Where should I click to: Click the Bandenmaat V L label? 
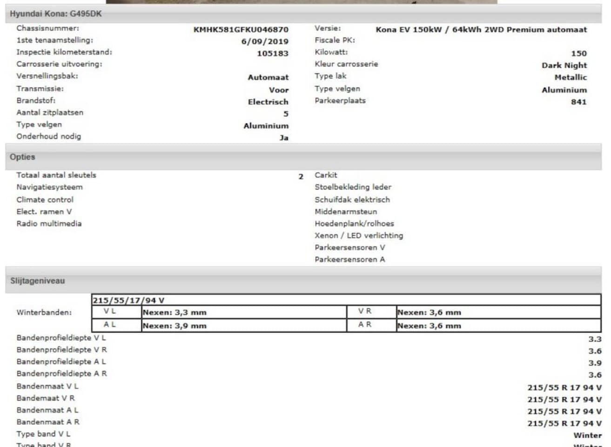[x=47, y=386]
